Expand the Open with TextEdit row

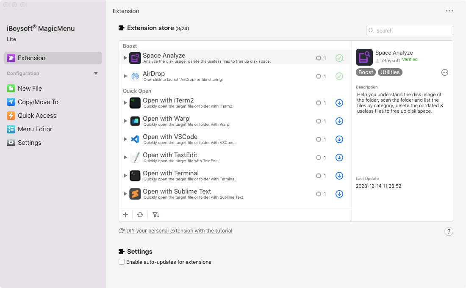[x=125, y=157]
